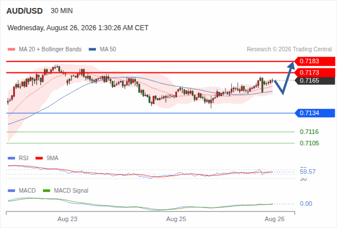Click the Aug 26 date axis label

coord(275,219)
